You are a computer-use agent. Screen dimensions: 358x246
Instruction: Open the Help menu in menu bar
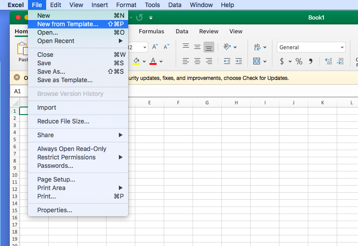tap(228, 5)
